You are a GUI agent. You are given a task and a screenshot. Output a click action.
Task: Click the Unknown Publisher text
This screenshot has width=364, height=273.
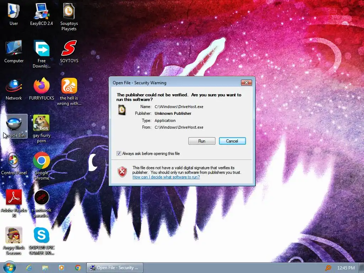[x=173, y=113]
